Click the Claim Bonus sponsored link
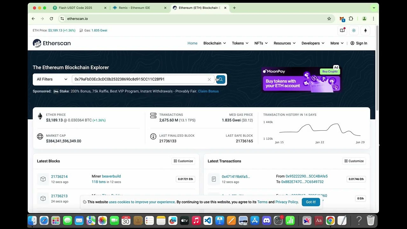This screenshot has width=407, height=229. [208, 91]
